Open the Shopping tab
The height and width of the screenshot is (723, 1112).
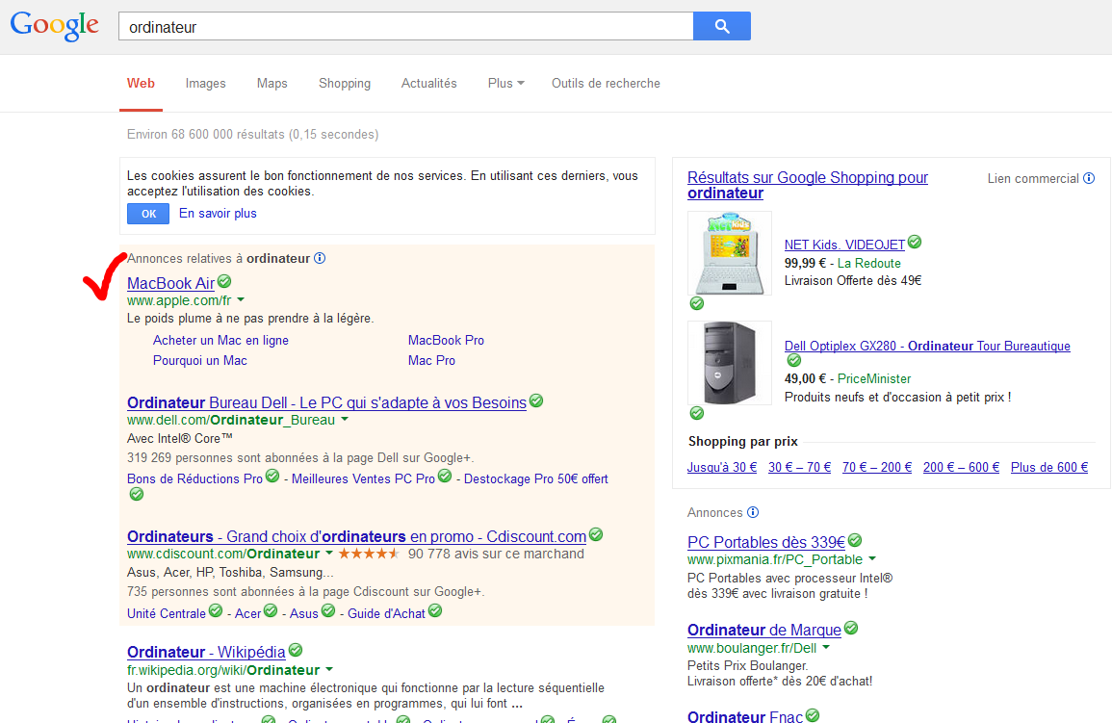click(x=345, y=84)
